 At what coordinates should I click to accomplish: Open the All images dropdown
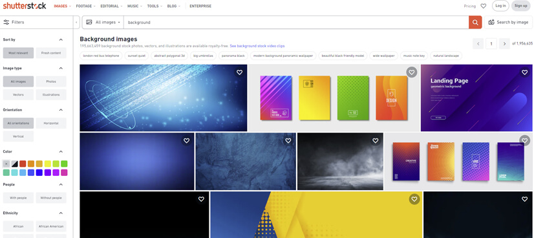[x=103, y=22]
